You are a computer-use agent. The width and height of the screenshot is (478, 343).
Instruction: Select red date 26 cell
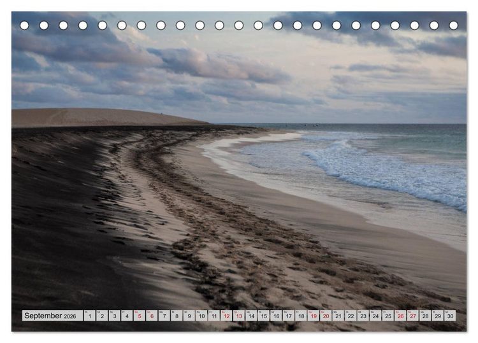pos(401,315)
